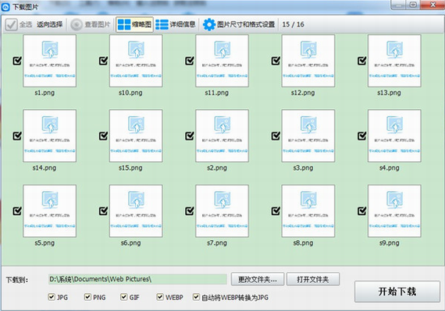
Task: Click the app logo in title bar
Action: [x=5, y=7]
